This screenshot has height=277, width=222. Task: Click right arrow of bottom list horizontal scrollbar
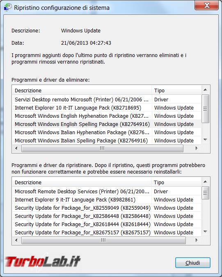point(197,240)
